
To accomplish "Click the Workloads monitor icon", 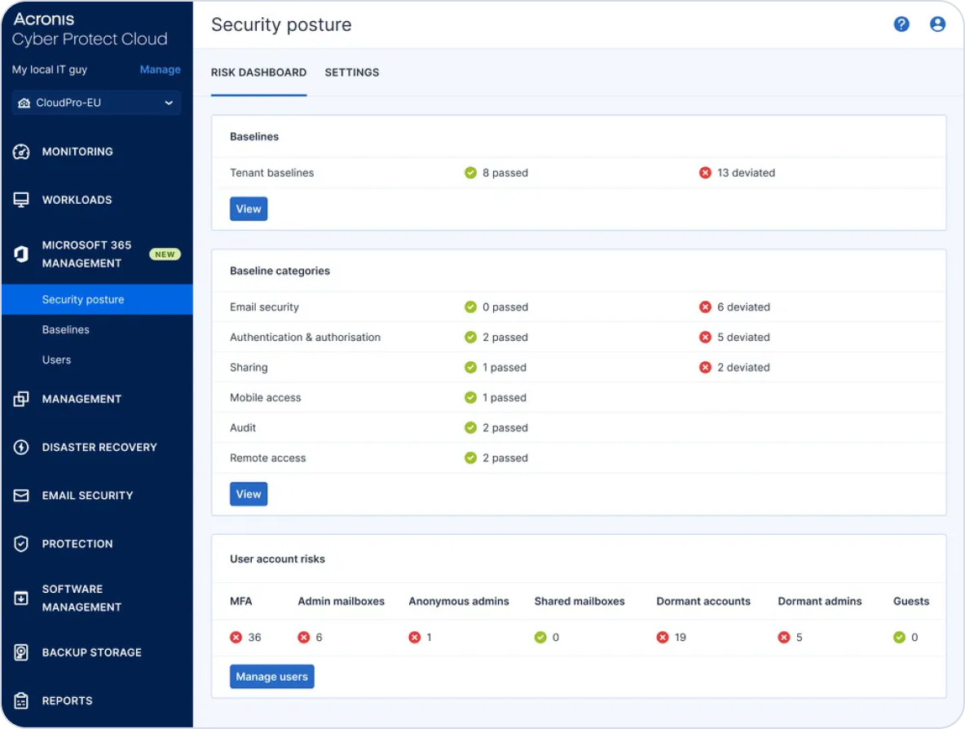I will click(22, 200).
